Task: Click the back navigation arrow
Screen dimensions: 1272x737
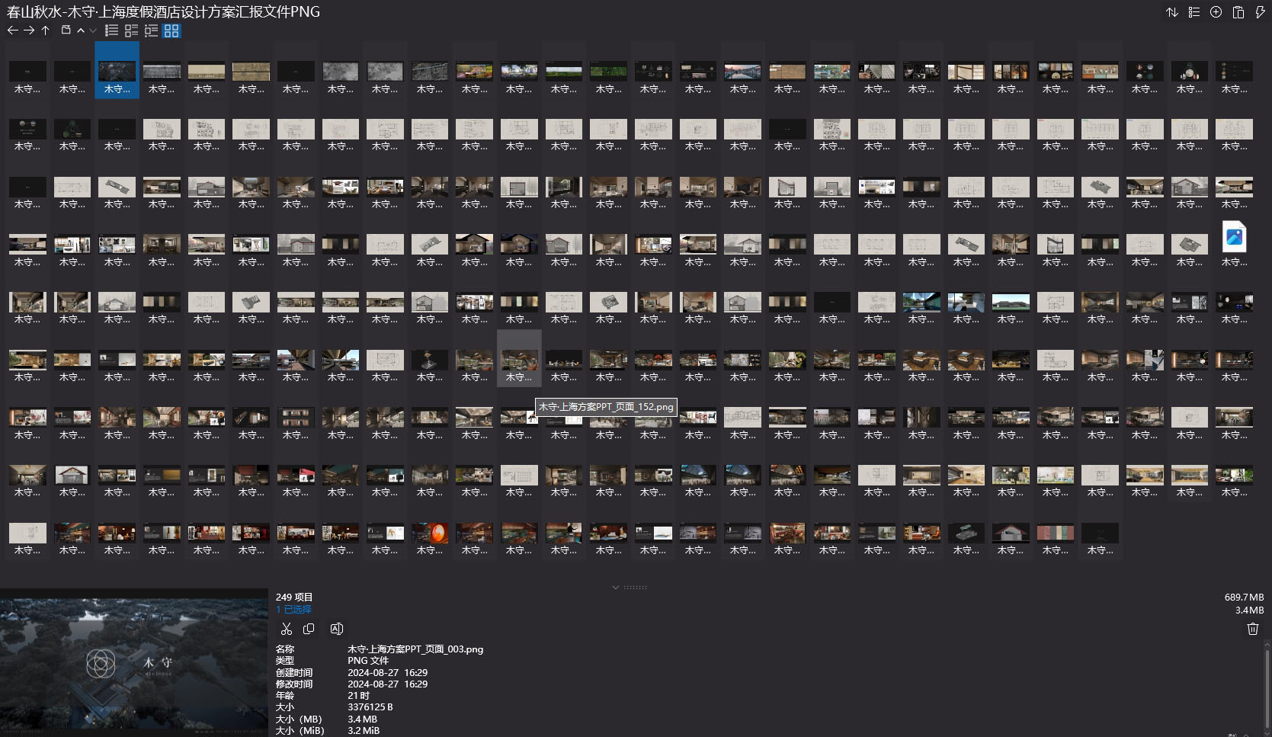Action: point(12,30)
